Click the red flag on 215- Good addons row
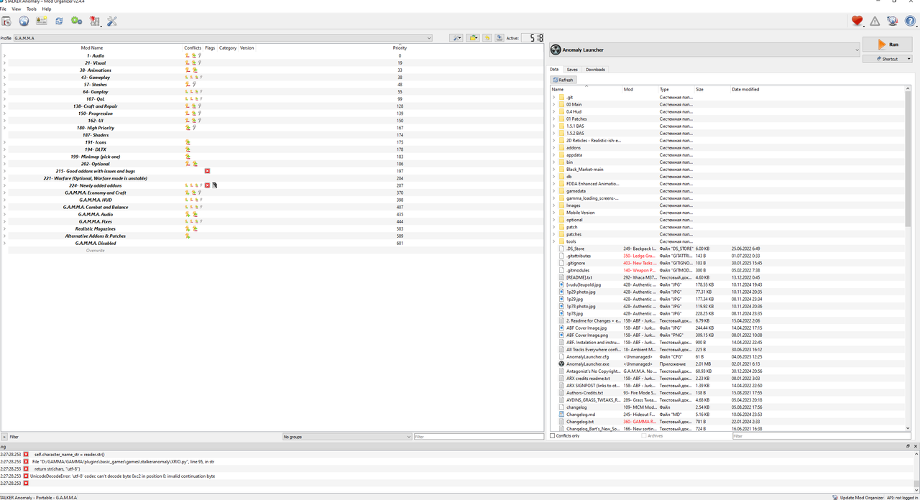 pos(208,171)
